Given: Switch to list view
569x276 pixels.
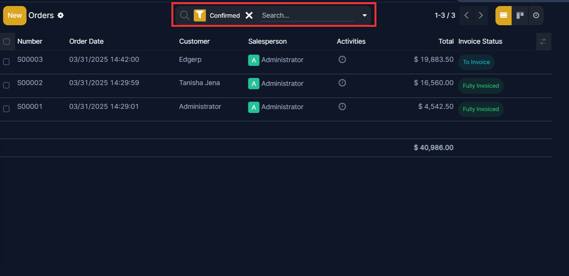Looking at the screenshot, I should point(503,15).
